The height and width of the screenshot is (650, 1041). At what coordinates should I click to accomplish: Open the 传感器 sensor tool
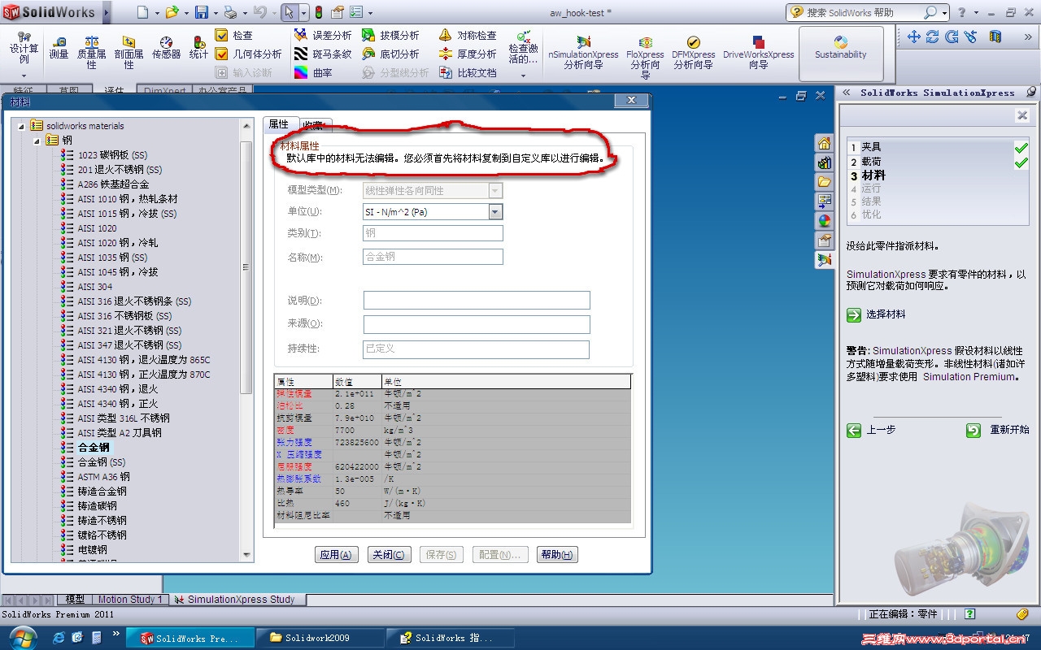pos(166,47)
